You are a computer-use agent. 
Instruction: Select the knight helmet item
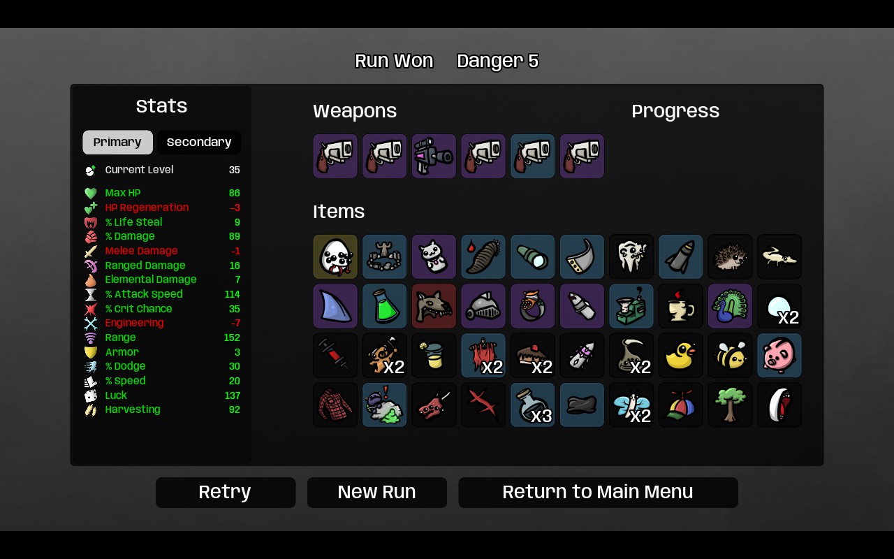pos(483,305)
